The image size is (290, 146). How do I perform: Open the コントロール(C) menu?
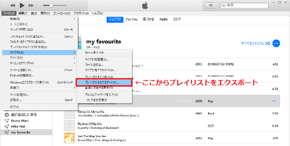[x=62, y=13]
